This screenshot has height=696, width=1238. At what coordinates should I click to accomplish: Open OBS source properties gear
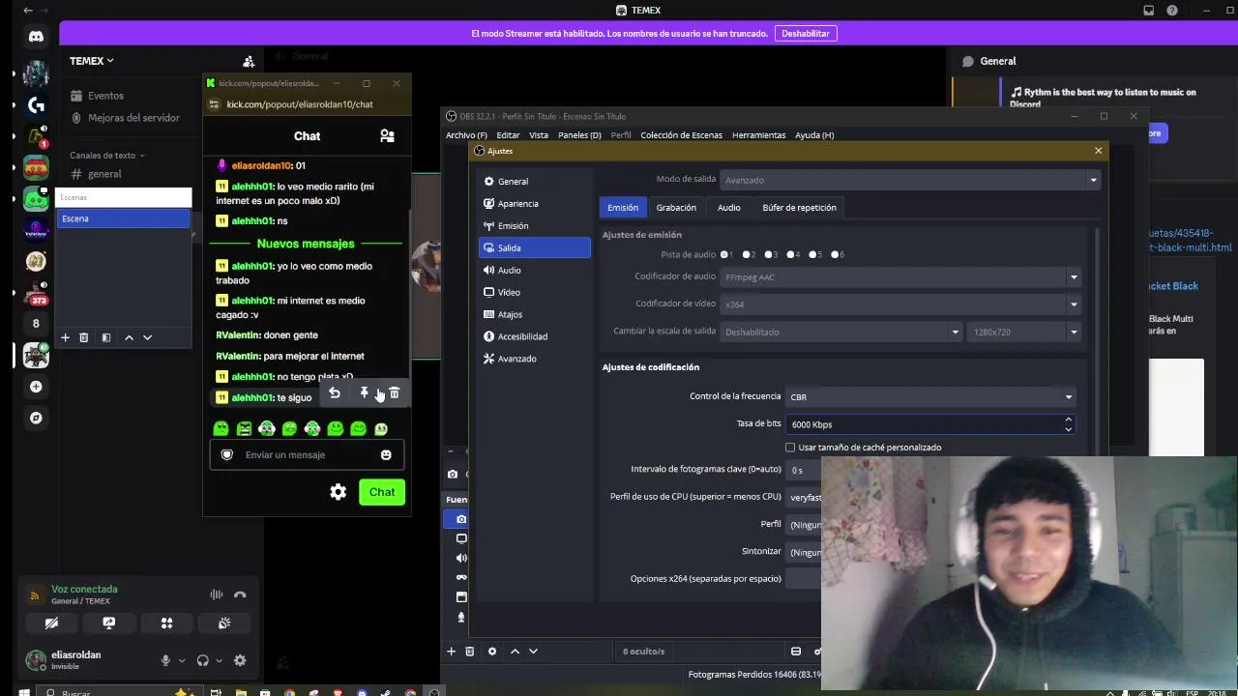pyautogui.click(x=492, y=652)
